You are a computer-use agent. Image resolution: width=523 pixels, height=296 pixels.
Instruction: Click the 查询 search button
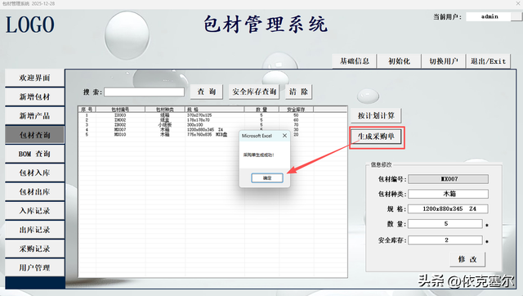pyautogui.click(x=207, y=92)
